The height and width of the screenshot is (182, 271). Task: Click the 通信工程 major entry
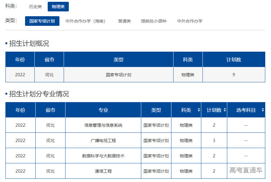click(x=103, y=171)
